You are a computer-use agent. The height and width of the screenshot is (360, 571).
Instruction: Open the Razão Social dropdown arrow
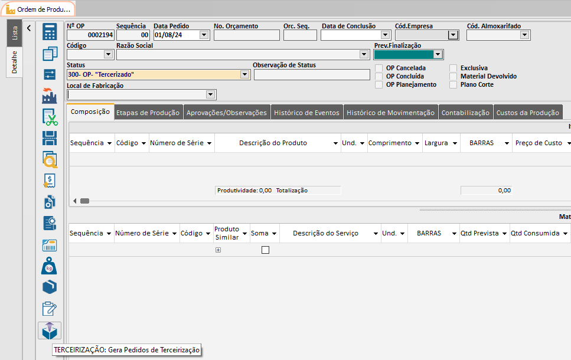(x=364, y=55)
